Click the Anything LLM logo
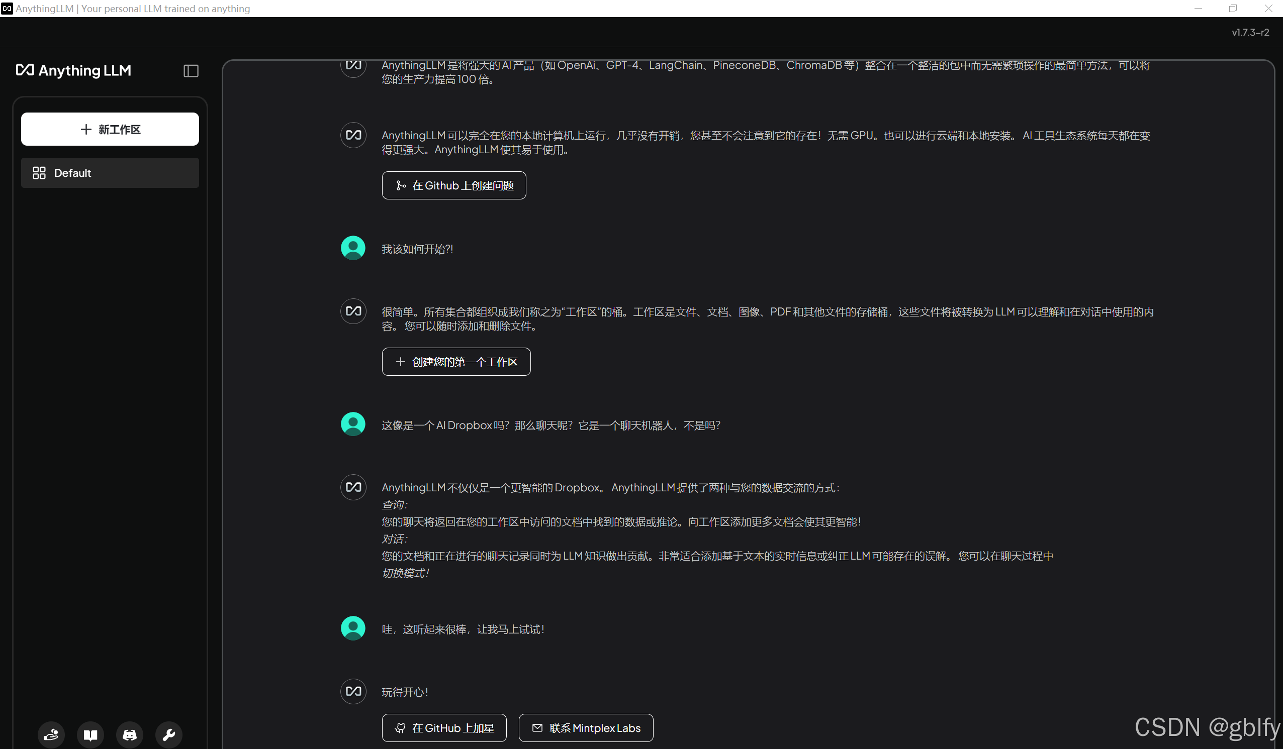1283x749 pixels. click(x=74, y=70)
